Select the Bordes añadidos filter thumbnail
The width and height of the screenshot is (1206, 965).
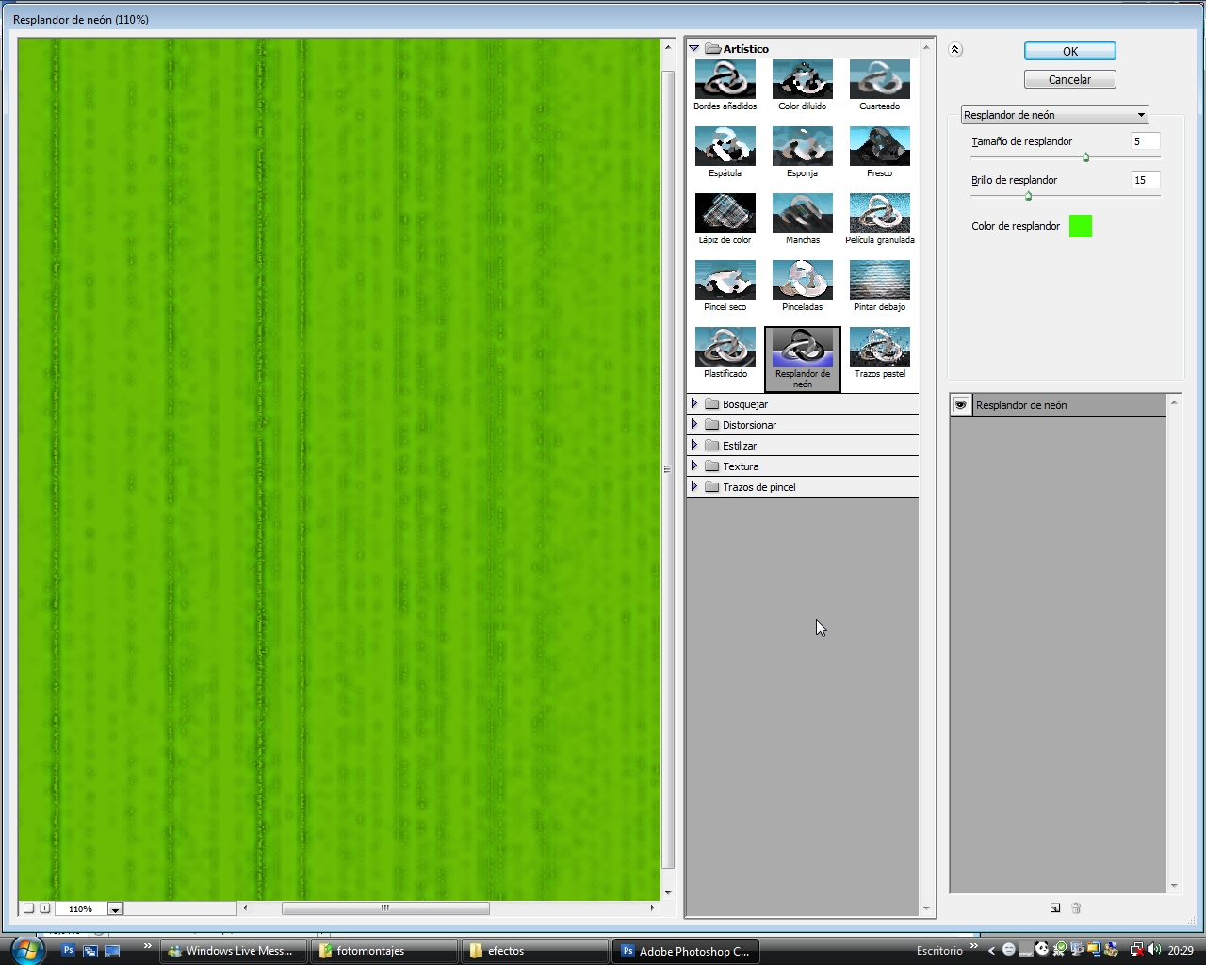pos(725,79)
